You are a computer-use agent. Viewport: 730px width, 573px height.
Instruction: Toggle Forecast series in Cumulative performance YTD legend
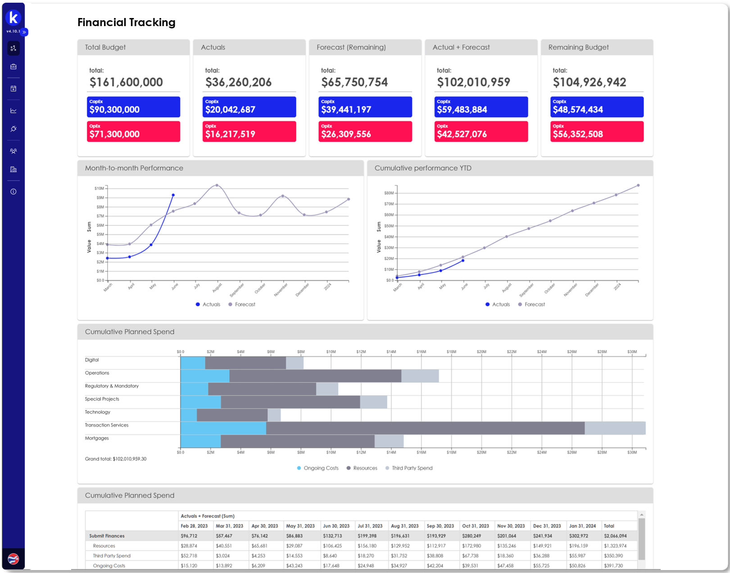[531, 304]
